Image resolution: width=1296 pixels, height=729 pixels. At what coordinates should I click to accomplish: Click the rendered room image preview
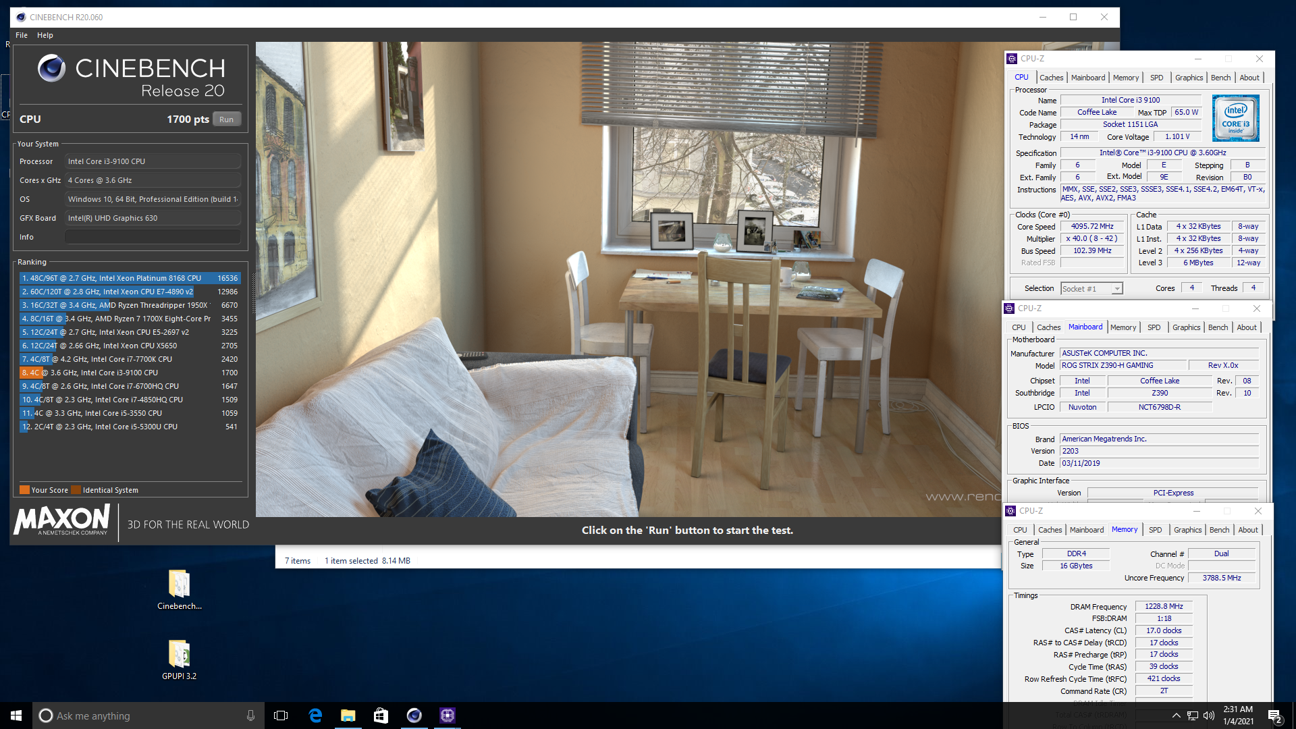pos(628,279)
